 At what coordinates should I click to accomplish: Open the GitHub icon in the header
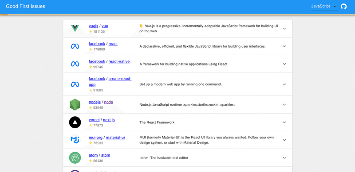(343, 6)
